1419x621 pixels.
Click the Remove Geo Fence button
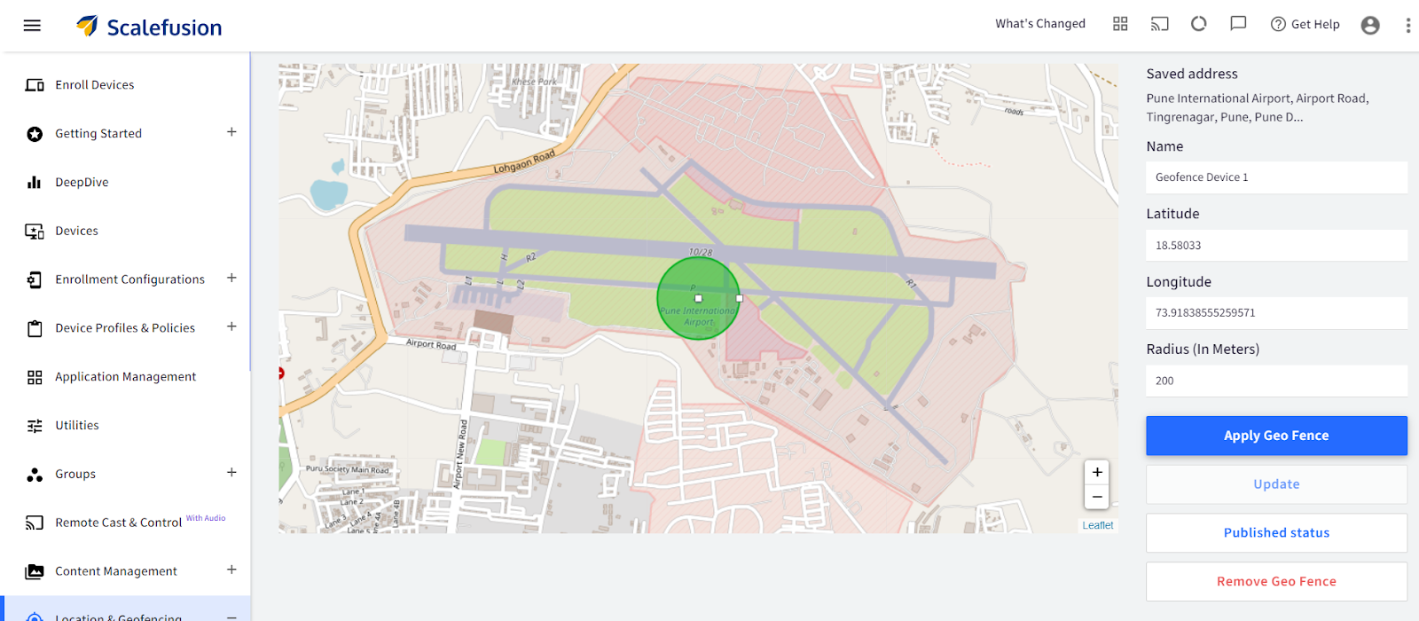click(x=1276, y=582)
